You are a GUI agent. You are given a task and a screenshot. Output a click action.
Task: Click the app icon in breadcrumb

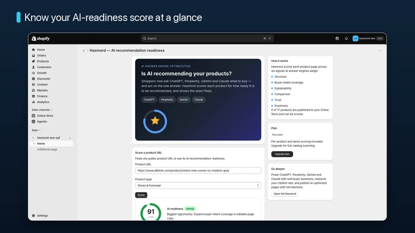point(84,50)
